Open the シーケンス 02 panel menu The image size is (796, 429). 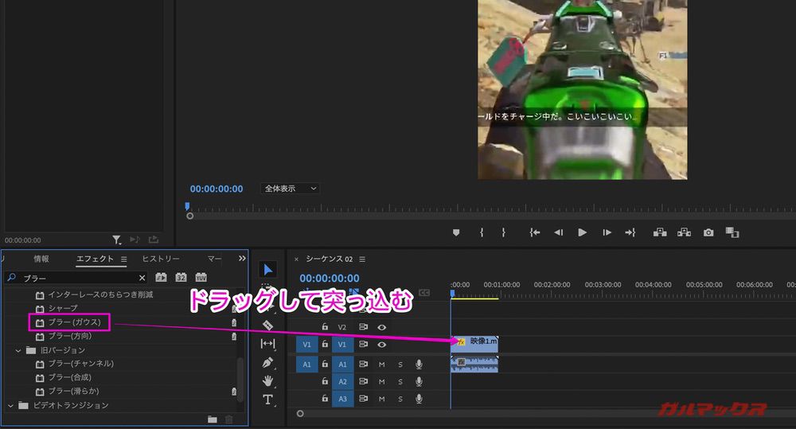coord(362,259)
